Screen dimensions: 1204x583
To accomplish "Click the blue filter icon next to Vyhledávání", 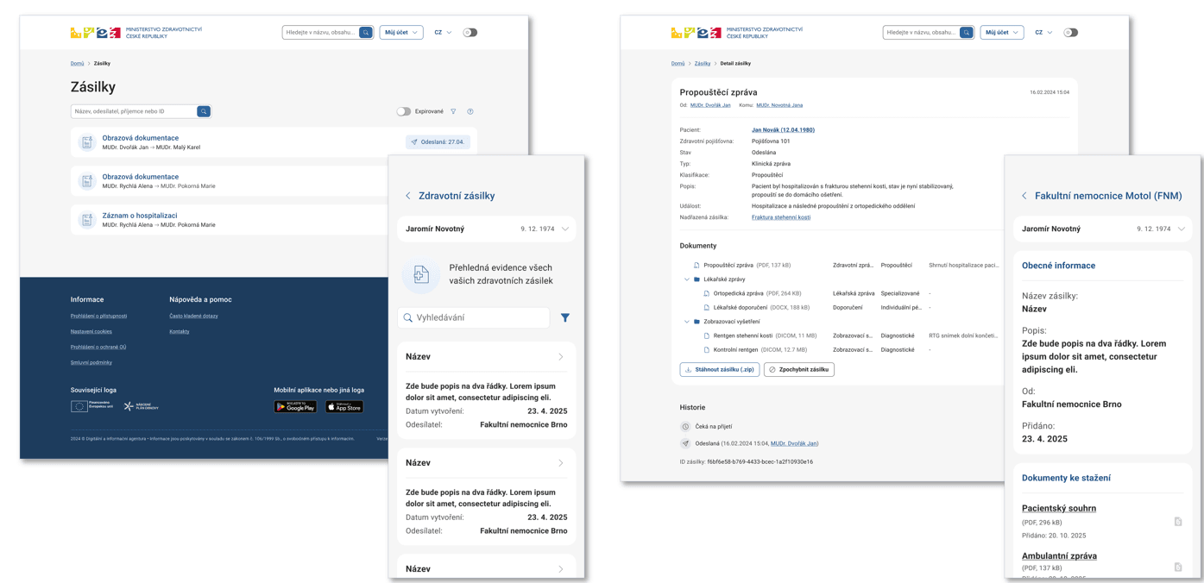I will coord(565,317).
